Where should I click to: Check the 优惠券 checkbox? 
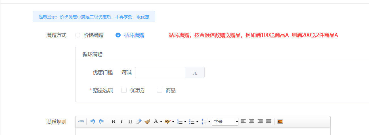pos(124,90)
